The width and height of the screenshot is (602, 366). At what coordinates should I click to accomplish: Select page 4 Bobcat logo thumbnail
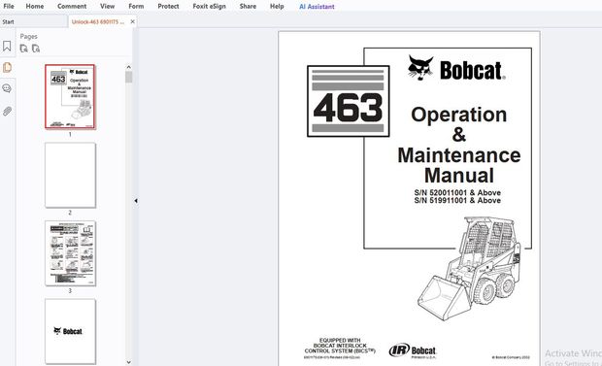[70, 331]
